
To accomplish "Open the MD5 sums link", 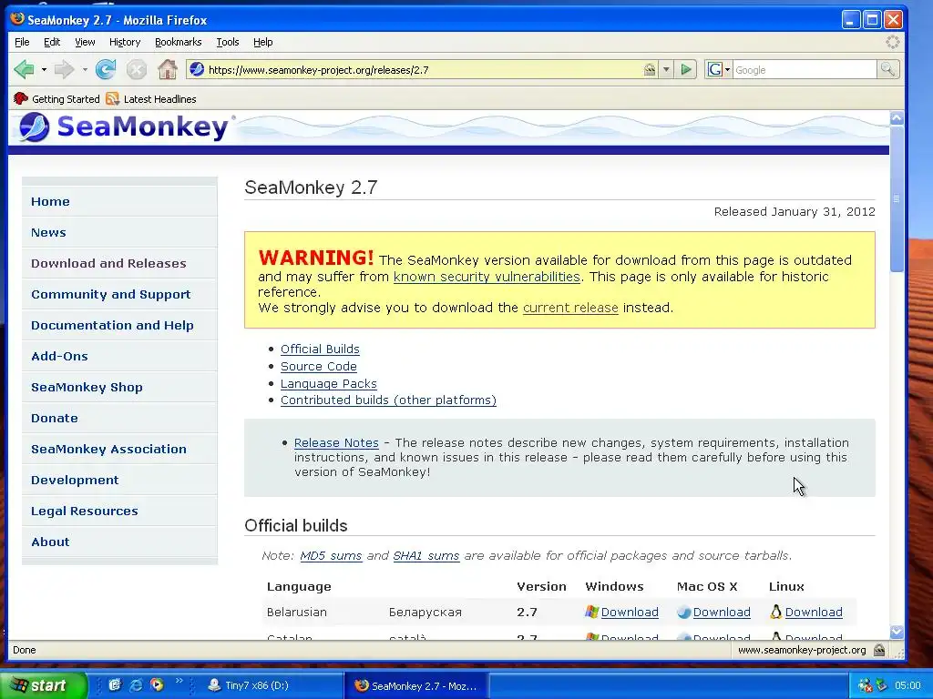I will click(x=331, y=556).
